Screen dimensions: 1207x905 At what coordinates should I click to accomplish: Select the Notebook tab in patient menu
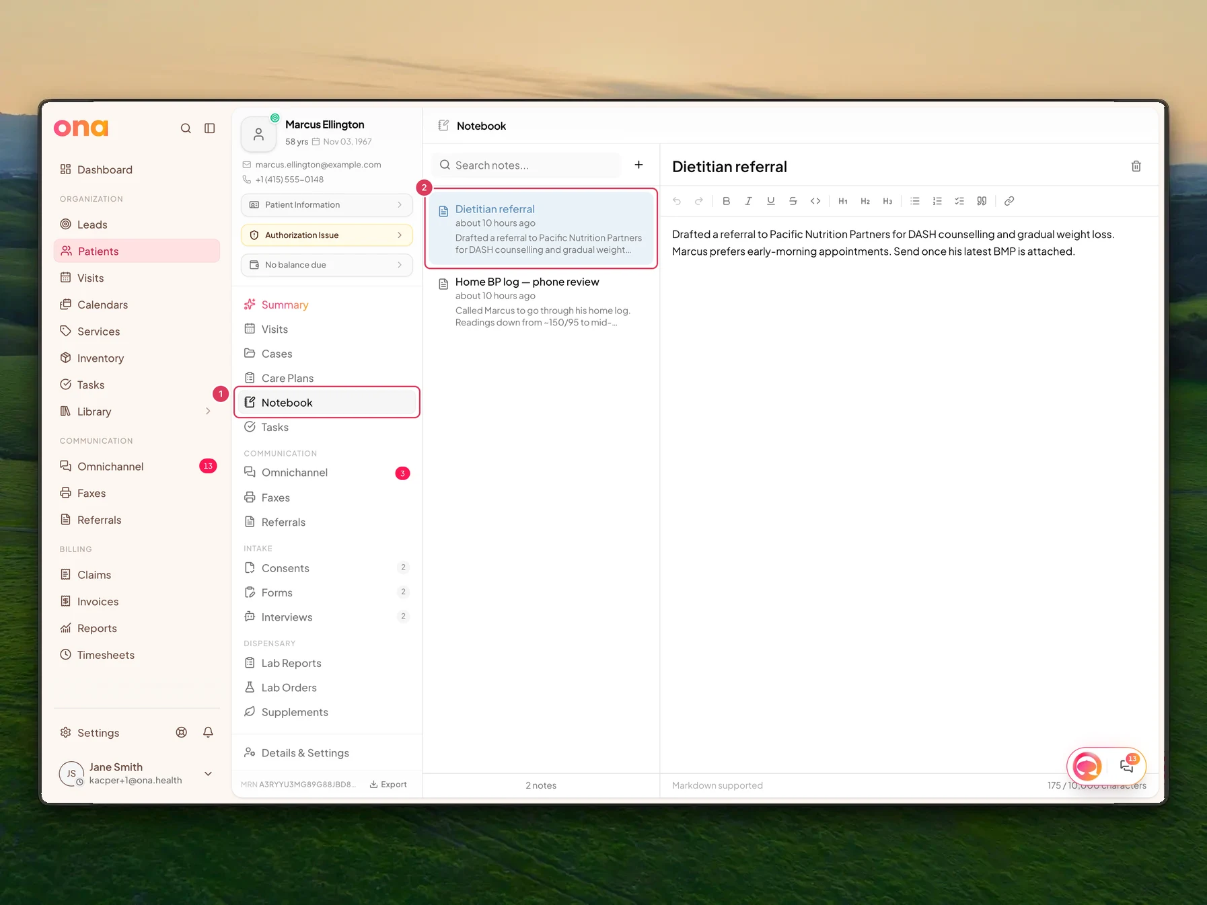pyautogui.click(x=327, y=403)
